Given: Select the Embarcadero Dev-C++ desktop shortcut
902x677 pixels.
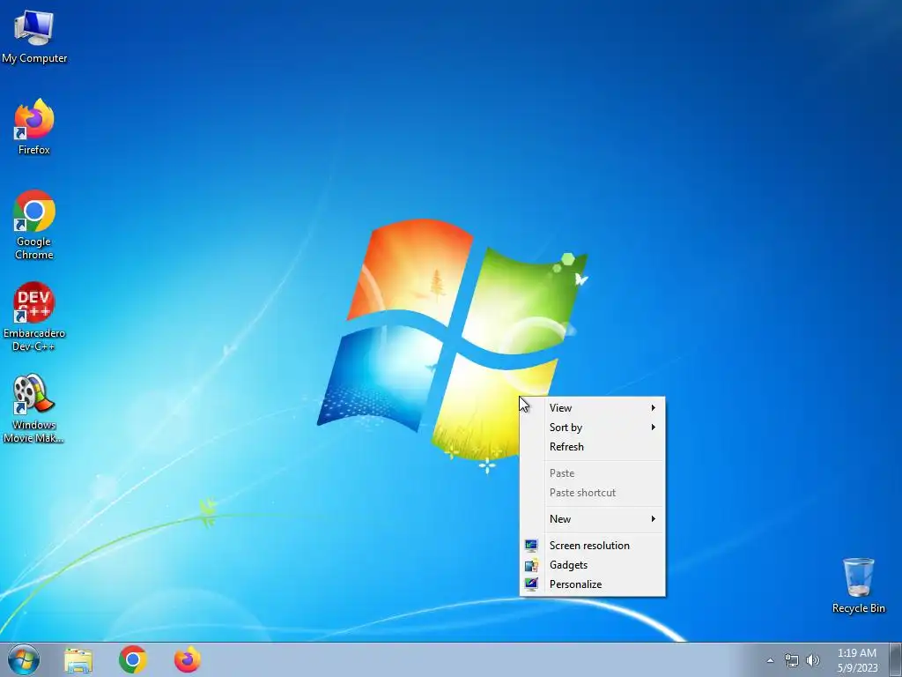Looking at the screenshot, I should [34, 316].
